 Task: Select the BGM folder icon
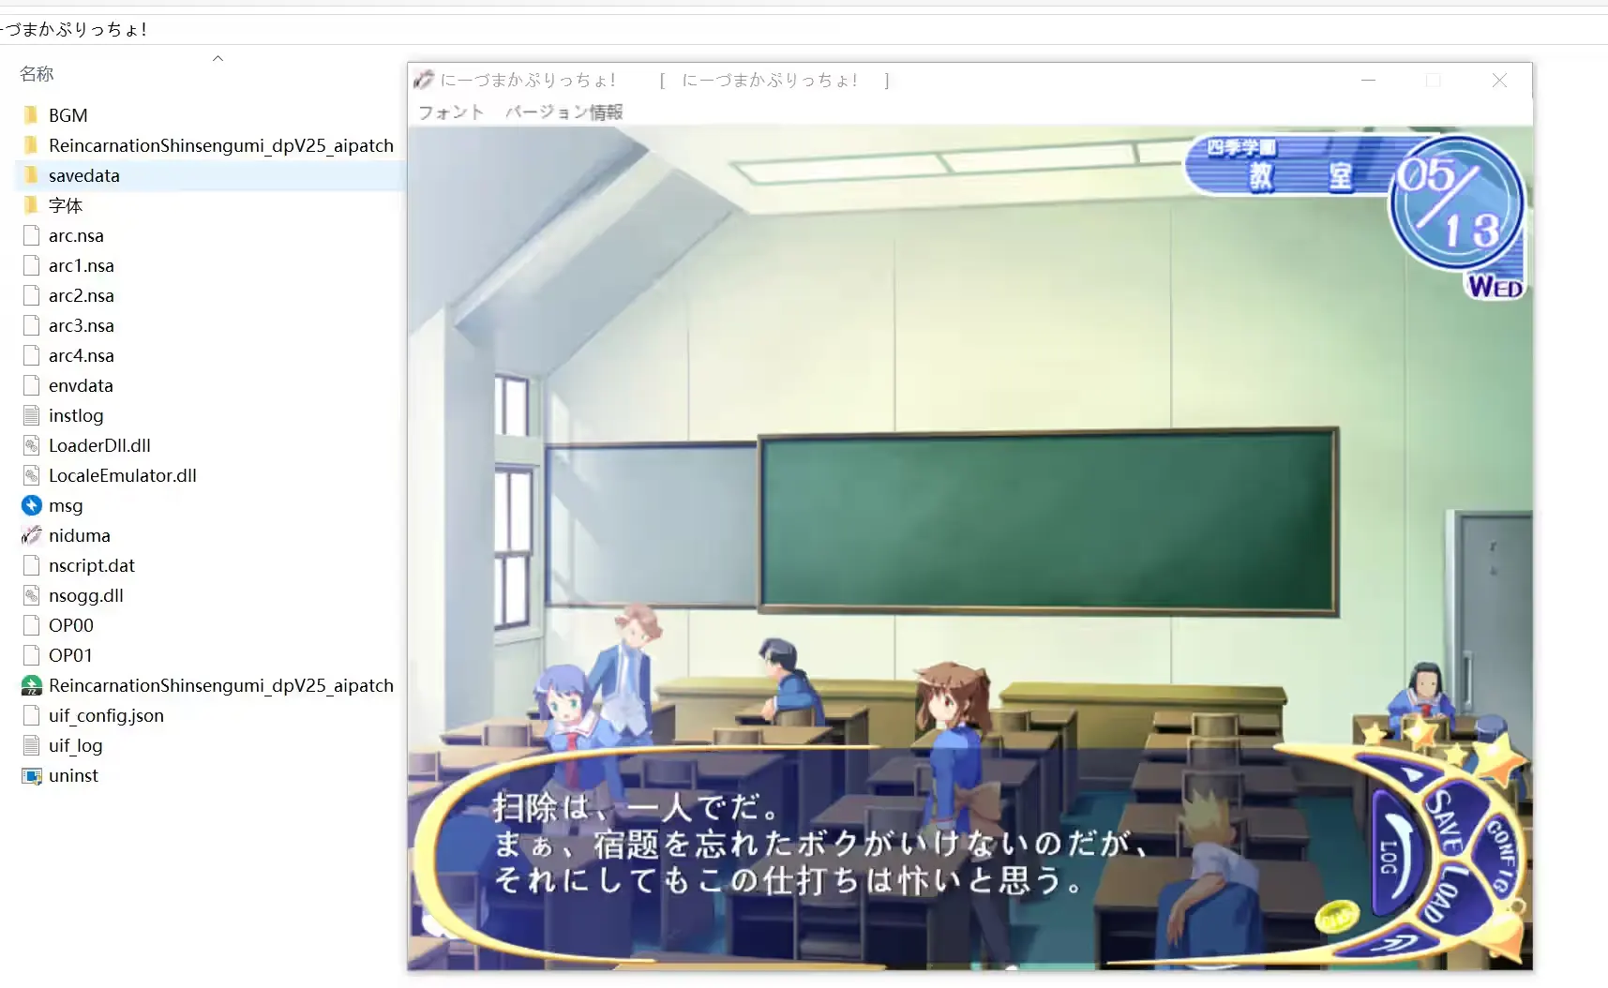31,115
